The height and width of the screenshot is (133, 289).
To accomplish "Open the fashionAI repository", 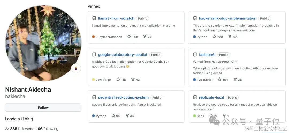I will (207, 54).
